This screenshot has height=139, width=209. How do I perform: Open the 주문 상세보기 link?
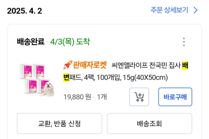tap(169, 10)
